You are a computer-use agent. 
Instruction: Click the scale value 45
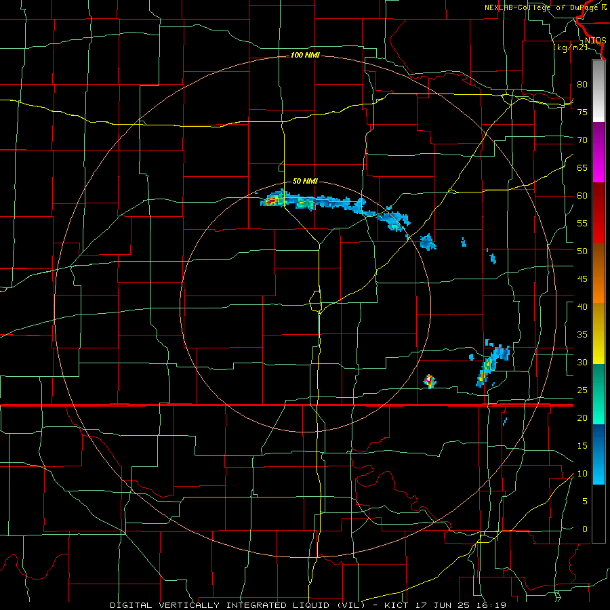tap(582, 279)
